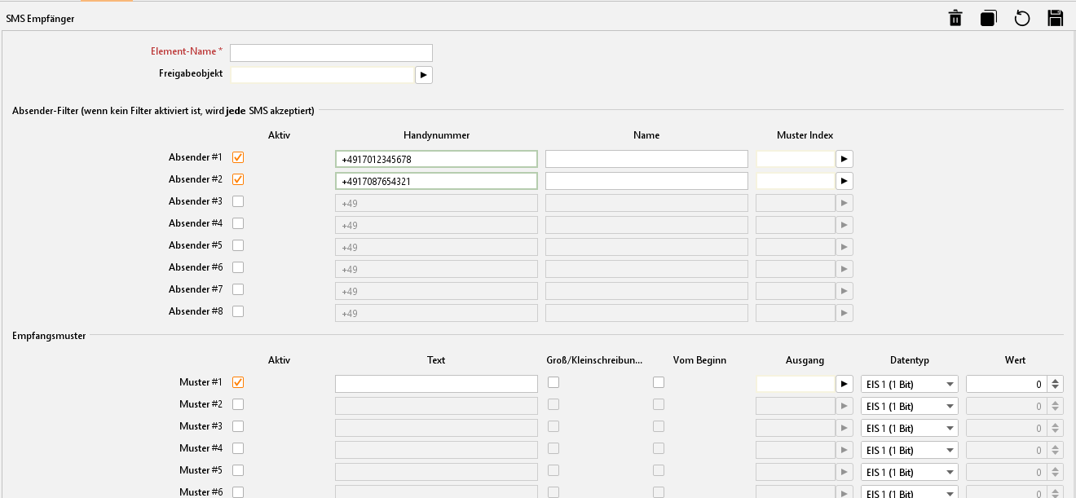Expand the Datentyp dropdown for Muster #2
Screen dimensions: 1076x498
909,406
